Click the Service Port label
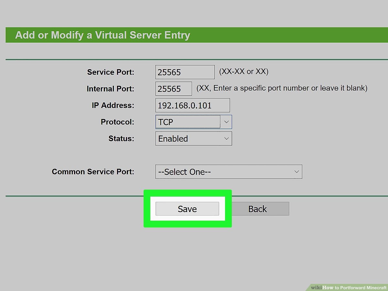The image size is (388, 291). point(111,72)
